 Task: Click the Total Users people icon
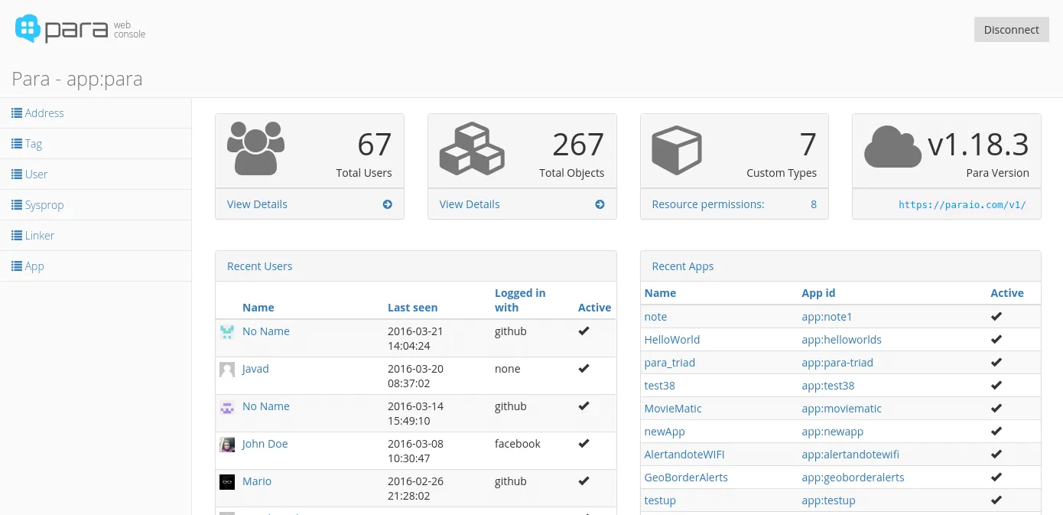[x=255, y=148]
